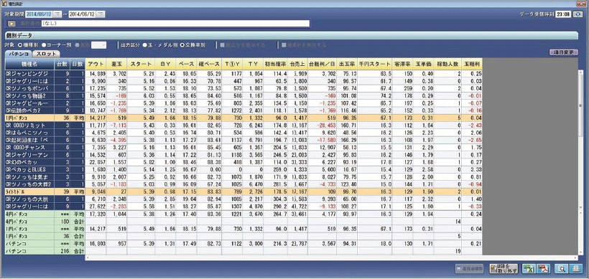Click the application icon in the title bar
This screenshot has height=279, width=589.
click(4, 3)
